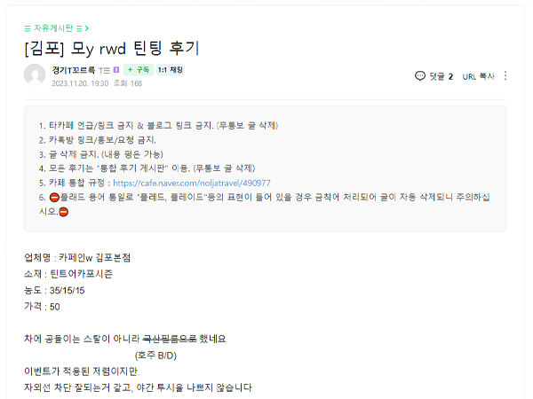Click the arrow icon after 자유게시판

click(x=86, y=28)
